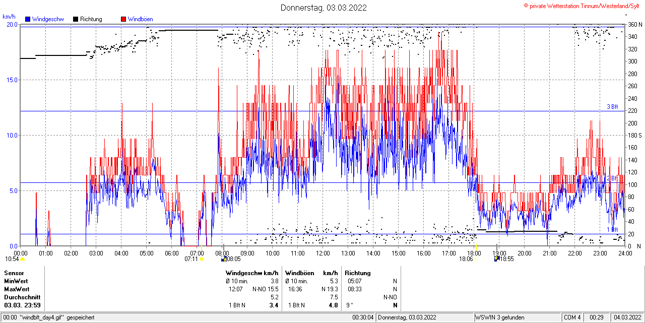
Task: Click the MinWert row label
Action: point(17,281)
